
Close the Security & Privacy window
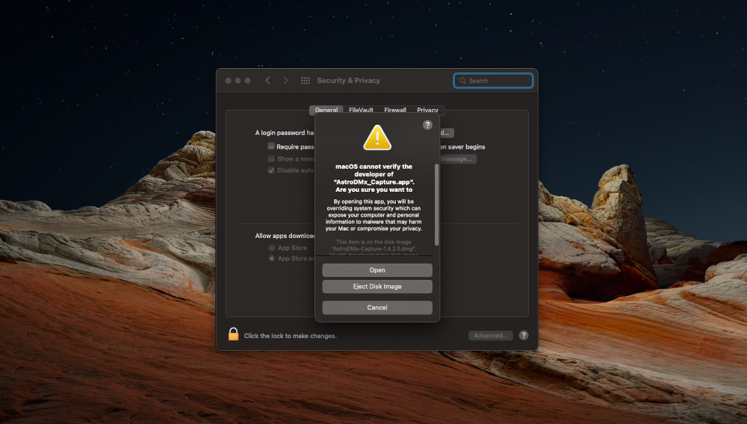coord(228,81)
